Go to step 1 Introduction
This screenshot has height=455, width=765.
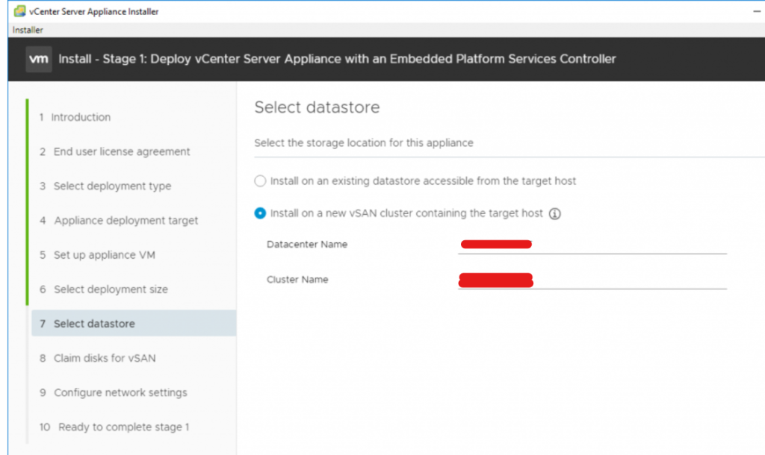[x=75, y=117]
